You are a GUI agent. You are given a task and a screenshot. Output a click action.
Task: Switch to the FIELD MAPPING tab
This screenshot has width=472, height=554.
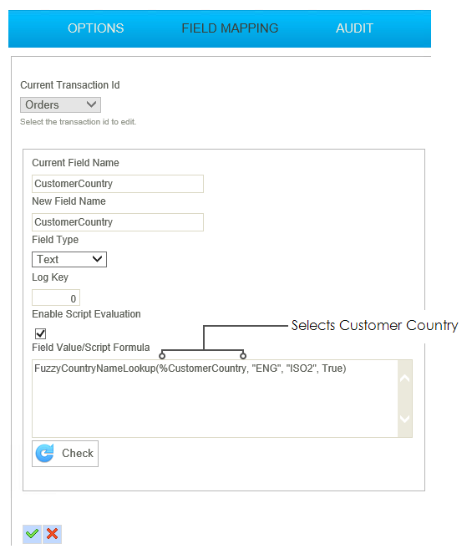pyautogui.click(x=230, y=28)
